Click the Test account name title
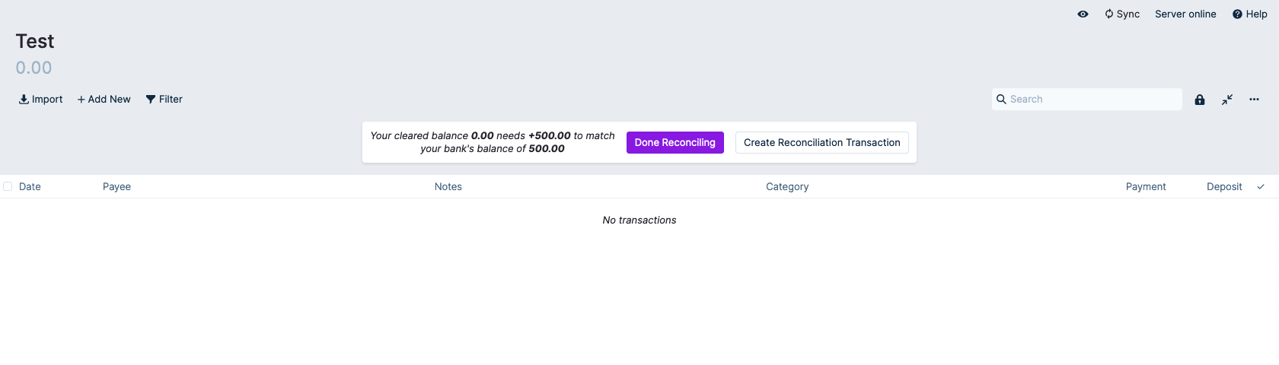The width and height of the screenshot is (1279, 365). pyautogui.click(x=35, y=41)
